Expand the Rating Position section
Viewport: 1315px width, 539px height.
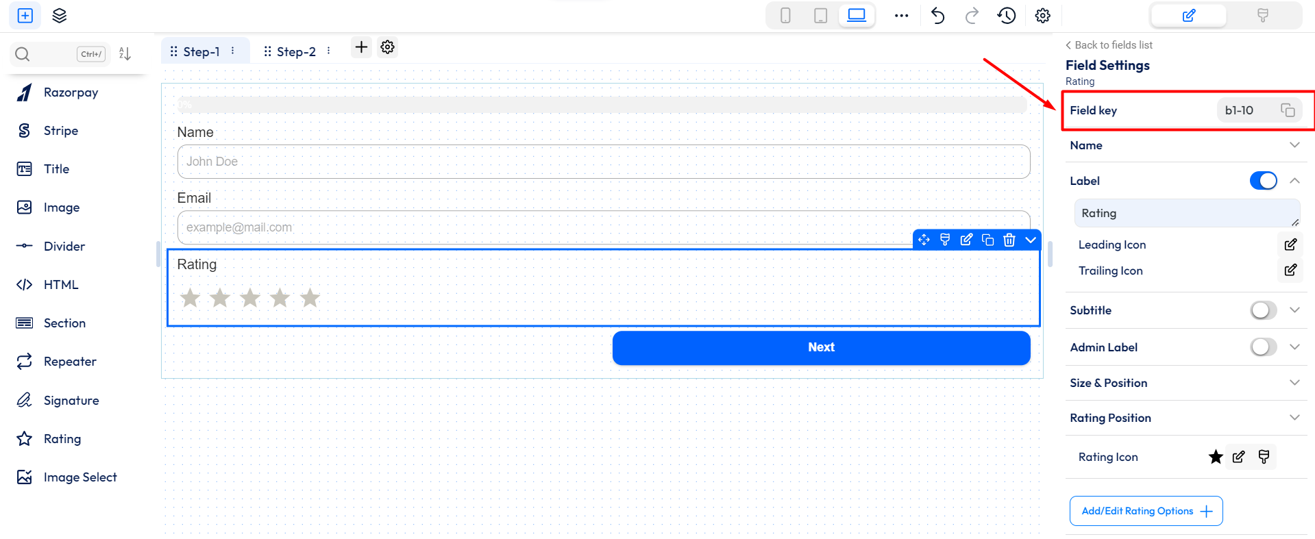pyautogui.click(x=1294, y=418)
